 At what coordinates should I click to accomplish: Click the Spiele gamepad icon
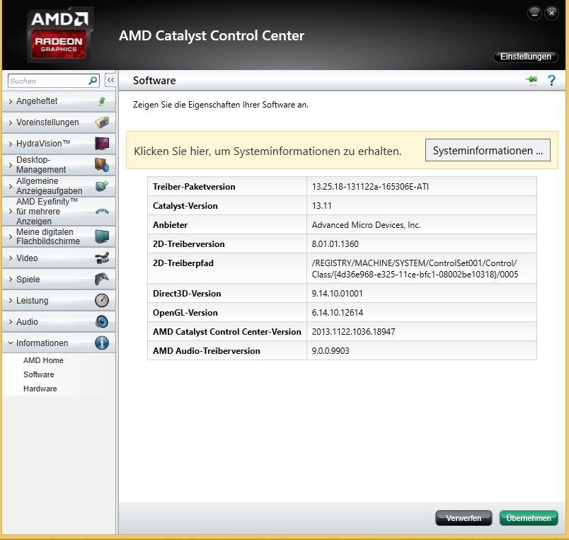[102, 279]
